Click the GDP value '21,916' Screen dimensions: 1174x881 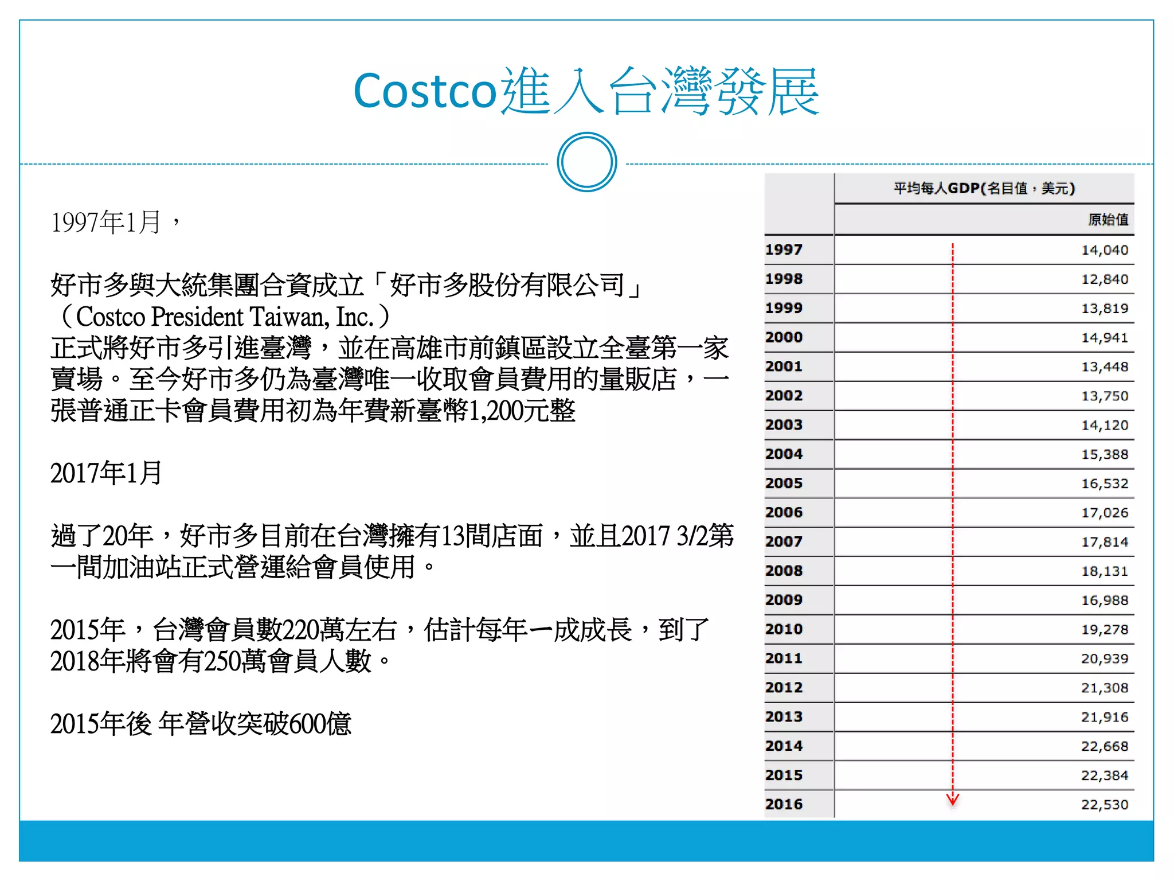1105,717
